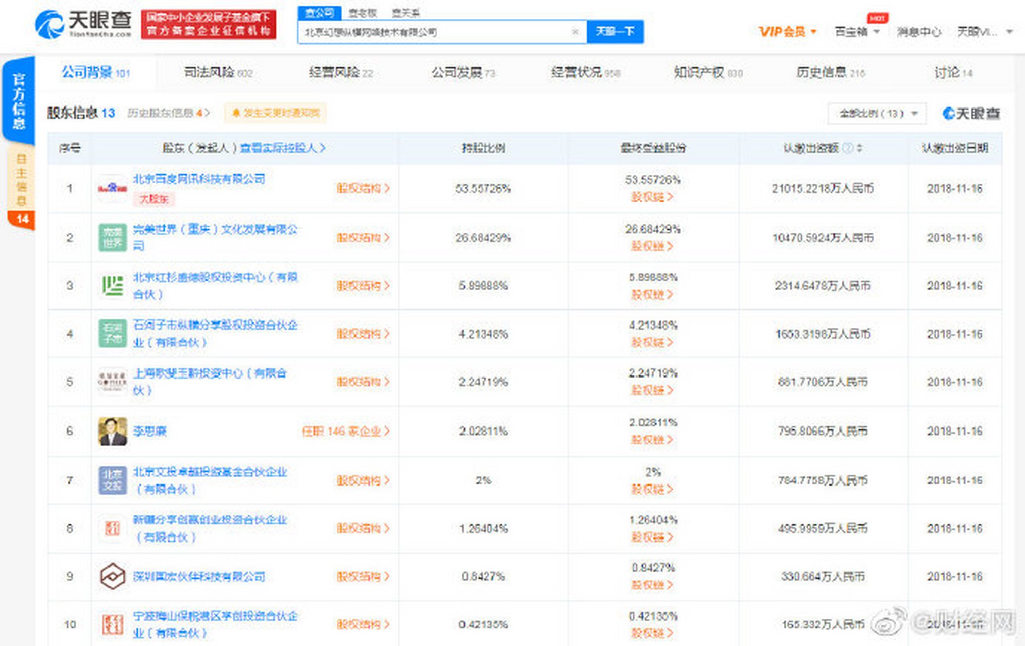This screenshot has height=646, width=1025.
Task: Open 股权结构 for 北京红杉 row
Action: tap(363, 286)
